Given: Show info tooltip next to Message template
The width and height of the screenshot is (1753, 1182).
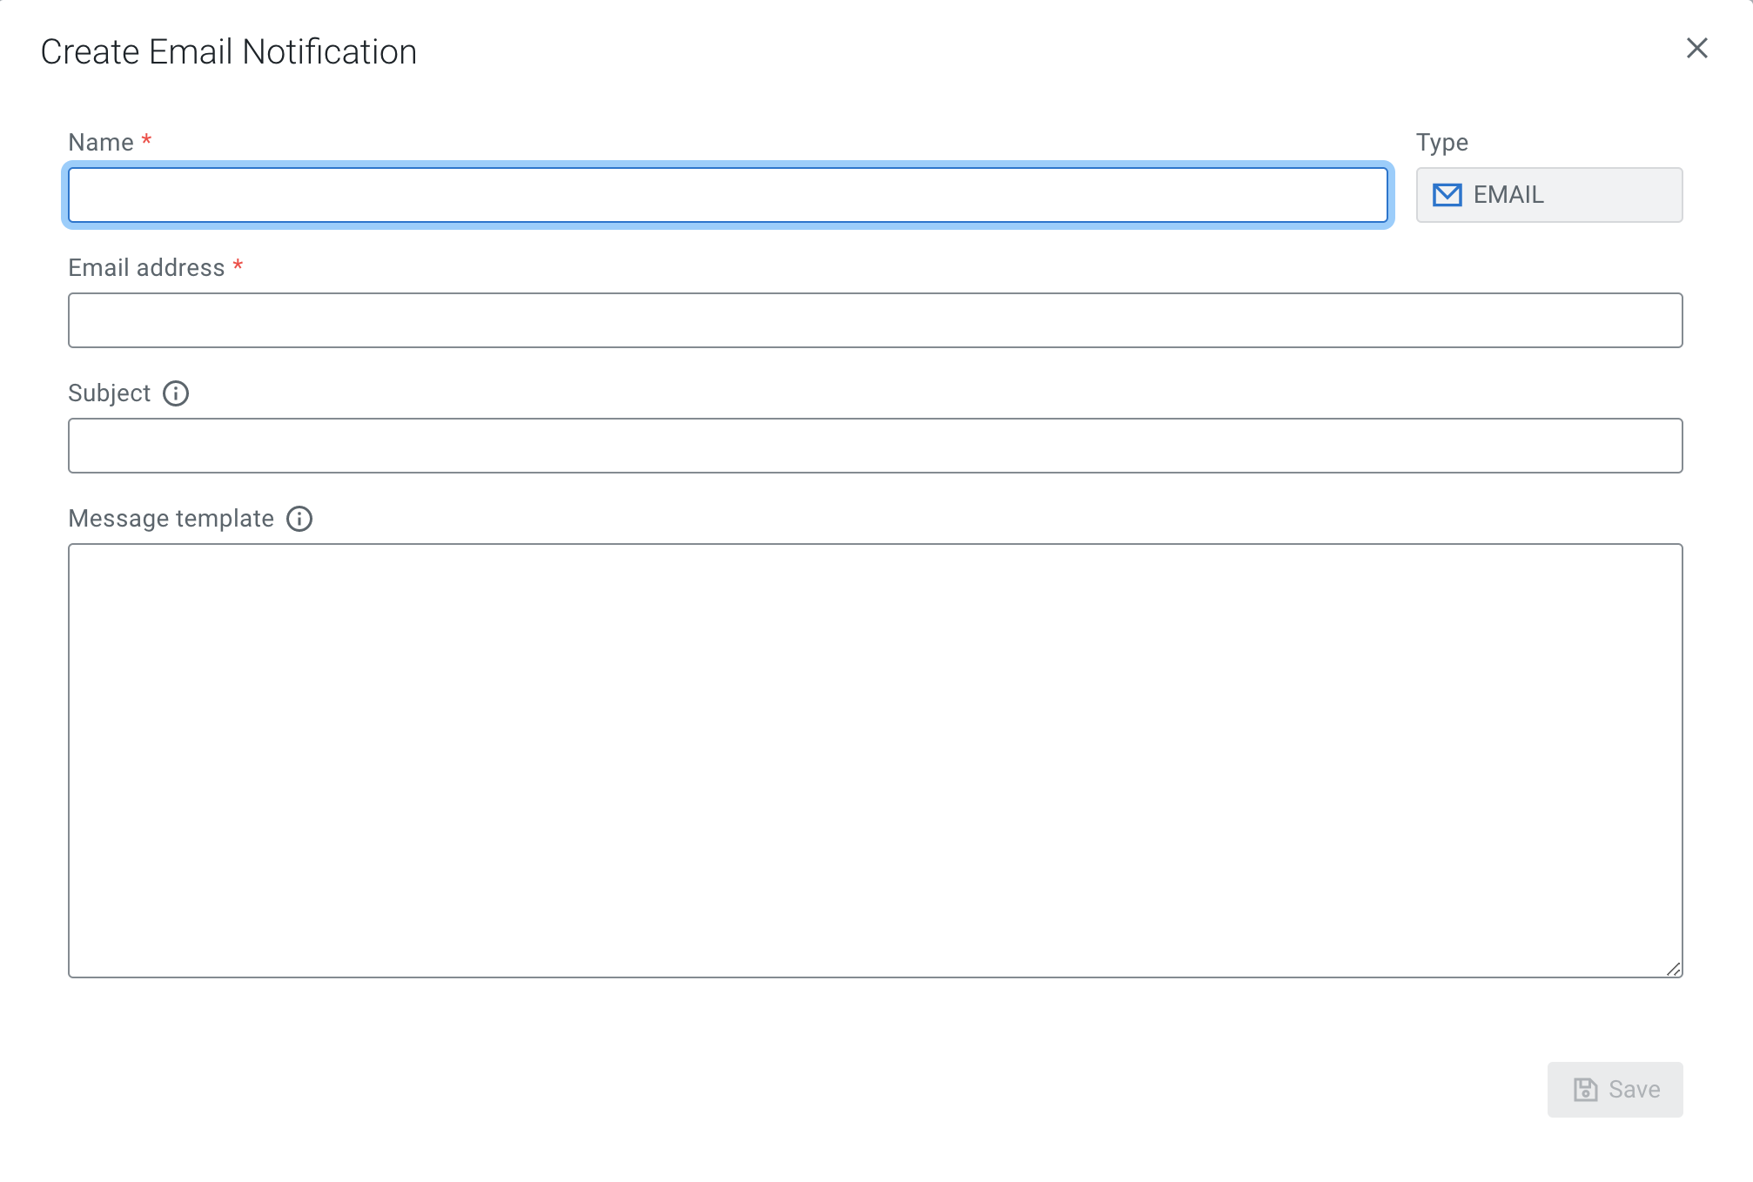Looking at the screenshot, I should tap(299, 519).
